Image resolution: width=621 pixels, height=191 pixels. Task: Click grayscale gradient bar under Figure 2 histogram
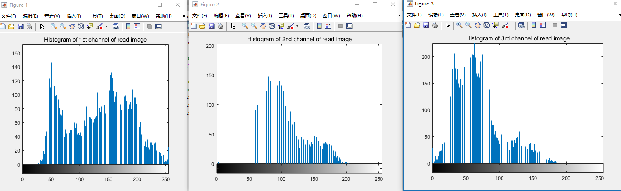(299, 168)
